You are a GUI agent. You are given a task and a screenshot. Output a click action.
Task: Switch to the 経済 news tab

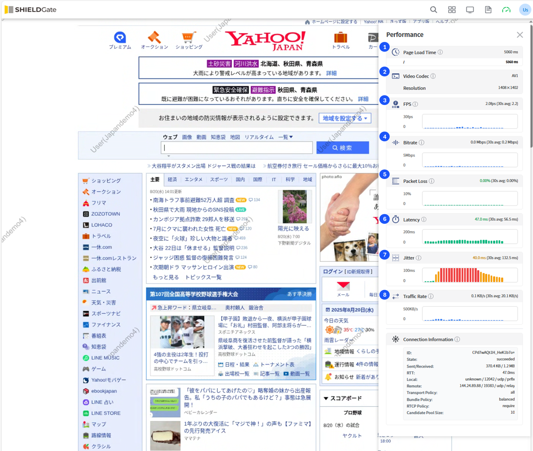coord(172,179)
